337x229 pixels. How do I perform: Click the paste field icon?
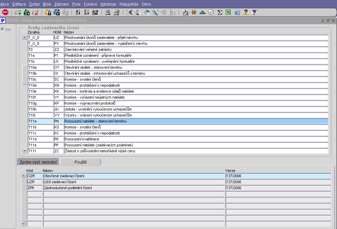tap(147, 12)
